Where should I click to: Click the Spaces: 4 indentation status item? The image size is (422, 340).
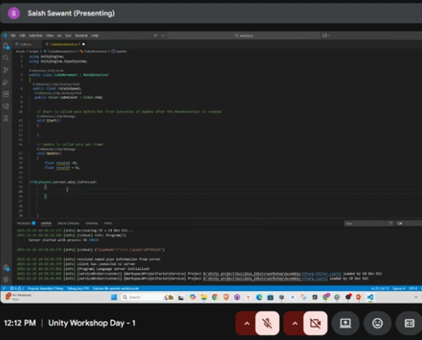point(398,289)
